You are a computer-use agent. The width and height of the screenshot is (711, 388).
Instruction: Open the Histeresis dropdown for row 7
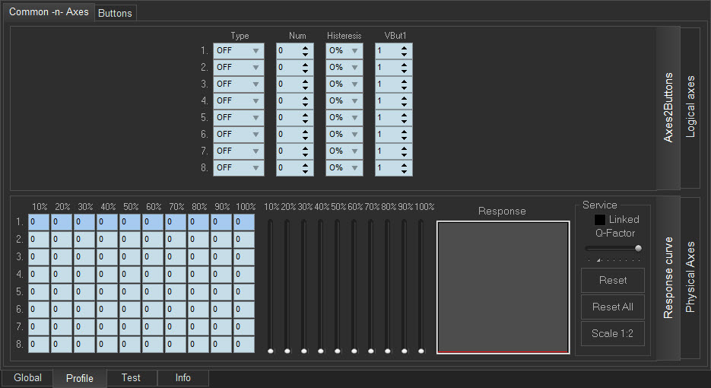point(344,151)
